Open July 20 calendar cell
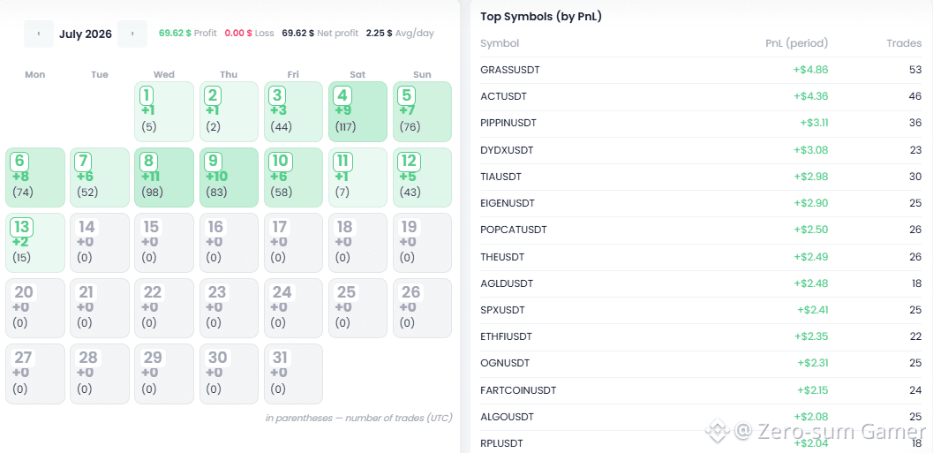The width and height of the screenshot is (933, 453). pos(35,308)
